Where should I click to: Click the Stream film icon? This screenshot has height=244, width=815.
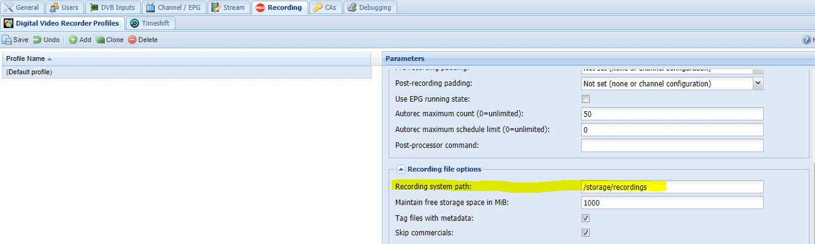[x=216, y=8]
